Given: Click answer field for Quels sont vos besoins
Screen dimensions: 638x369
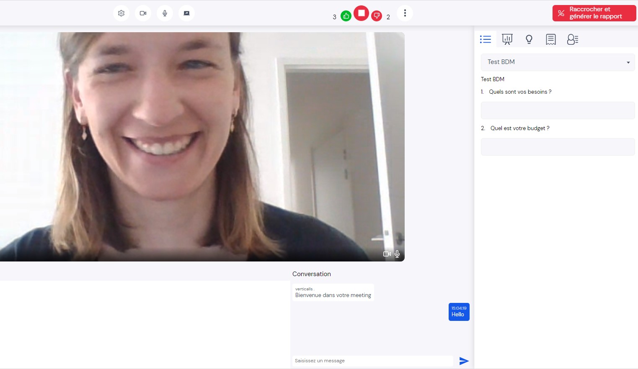Looking at the screenshot, I should pos(558,110).
